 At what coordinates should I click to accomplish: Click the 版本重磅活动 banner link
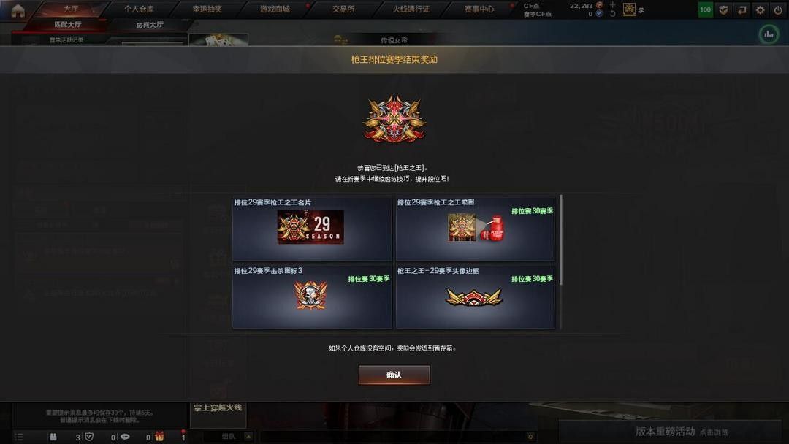[x=665, y=432]
